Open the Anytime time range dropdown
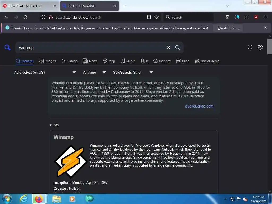272x204 pixels. pyautogui.click(x=94, y=72)
